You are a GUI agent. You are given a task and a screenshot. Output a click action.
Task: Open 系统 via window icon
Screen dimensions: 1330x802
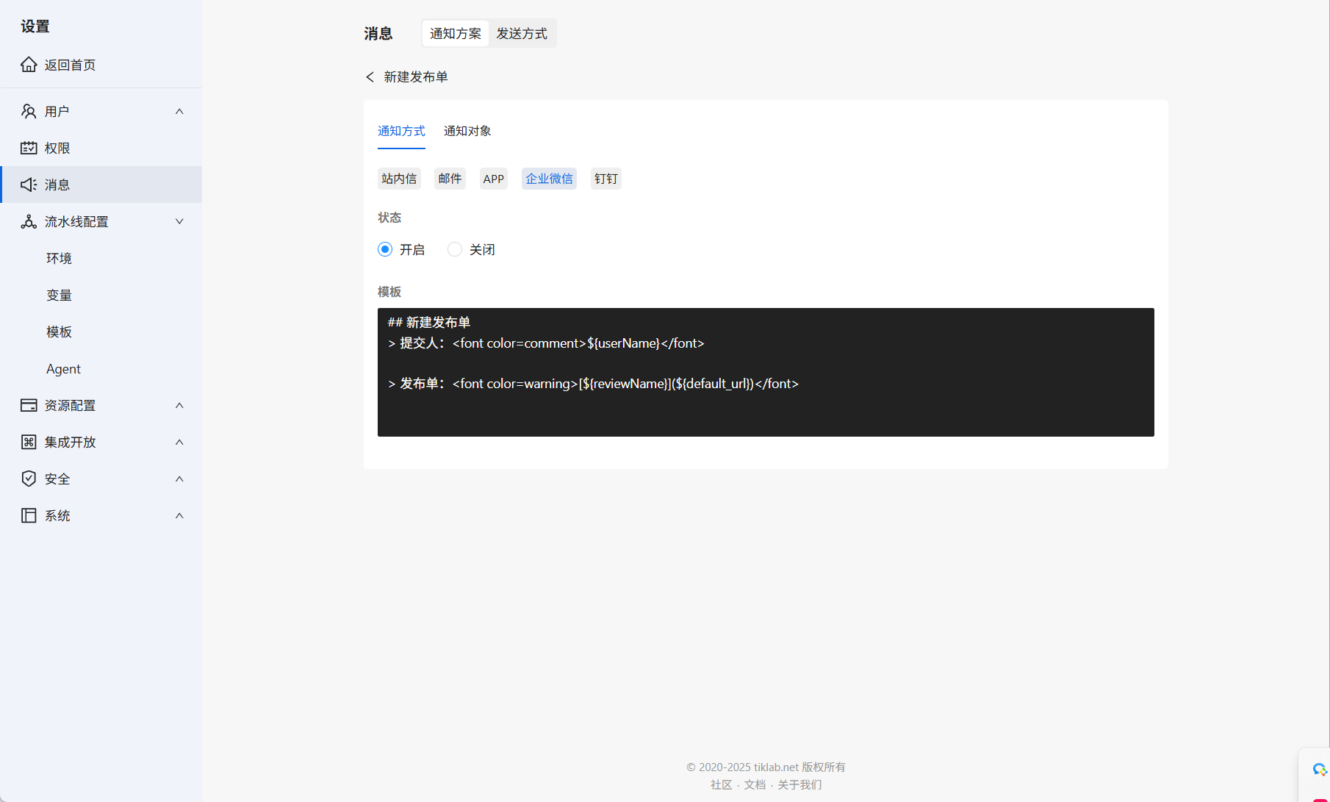tap(29, 515)
